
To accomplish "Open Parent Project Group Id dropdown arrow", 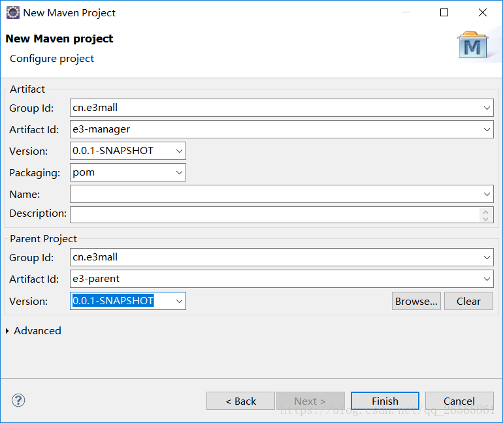I will tap(487, 257).
